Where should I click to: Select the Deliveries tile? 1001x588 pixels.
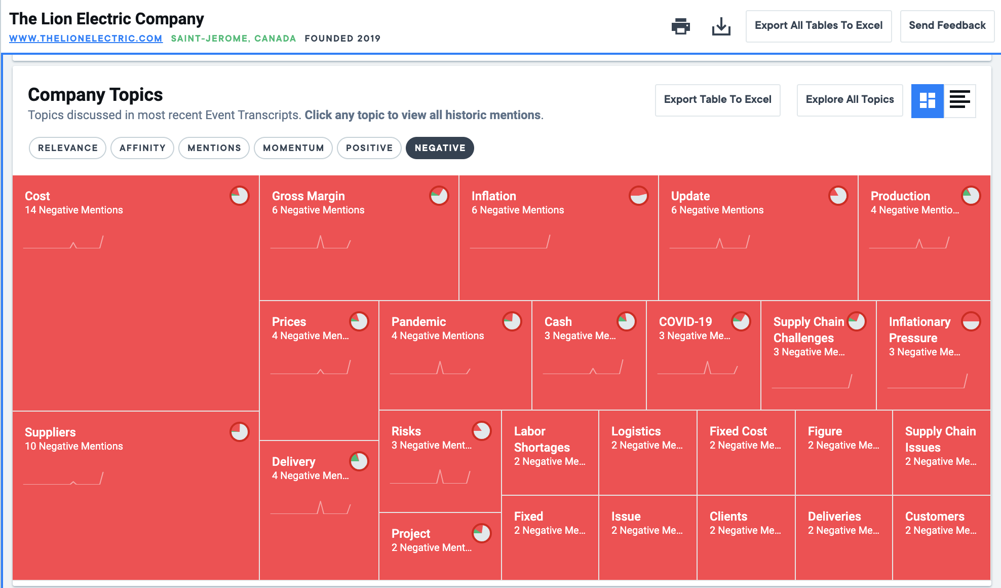[844, 538]
